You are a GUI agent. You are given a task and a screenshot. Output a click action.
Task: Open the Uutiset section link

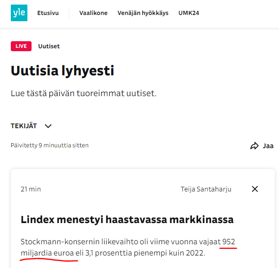point(49,46)
